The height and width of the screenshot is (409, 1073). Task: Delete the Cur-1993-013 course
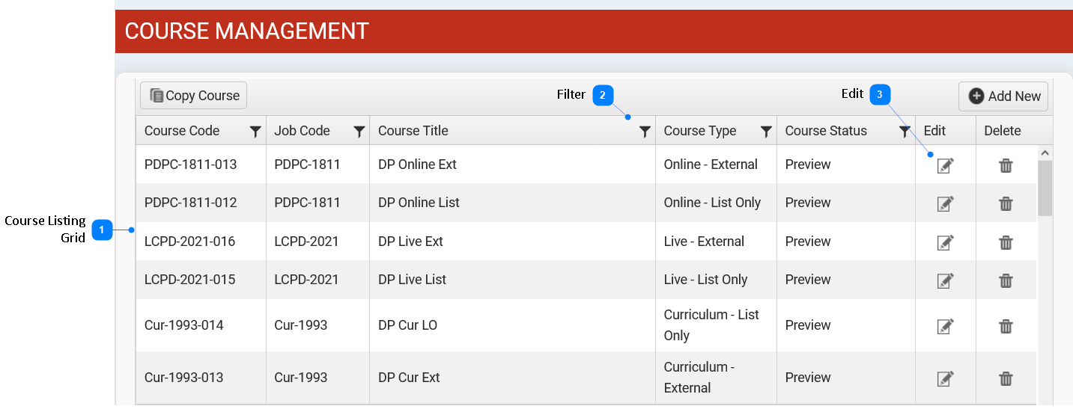click(x=1006, y=378)
